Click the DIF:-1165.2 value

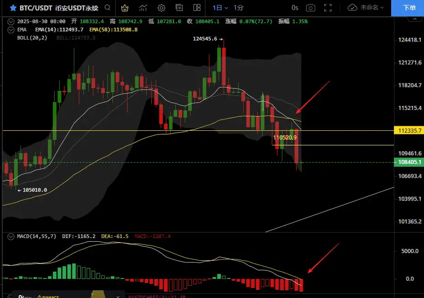tap(79, 236)
